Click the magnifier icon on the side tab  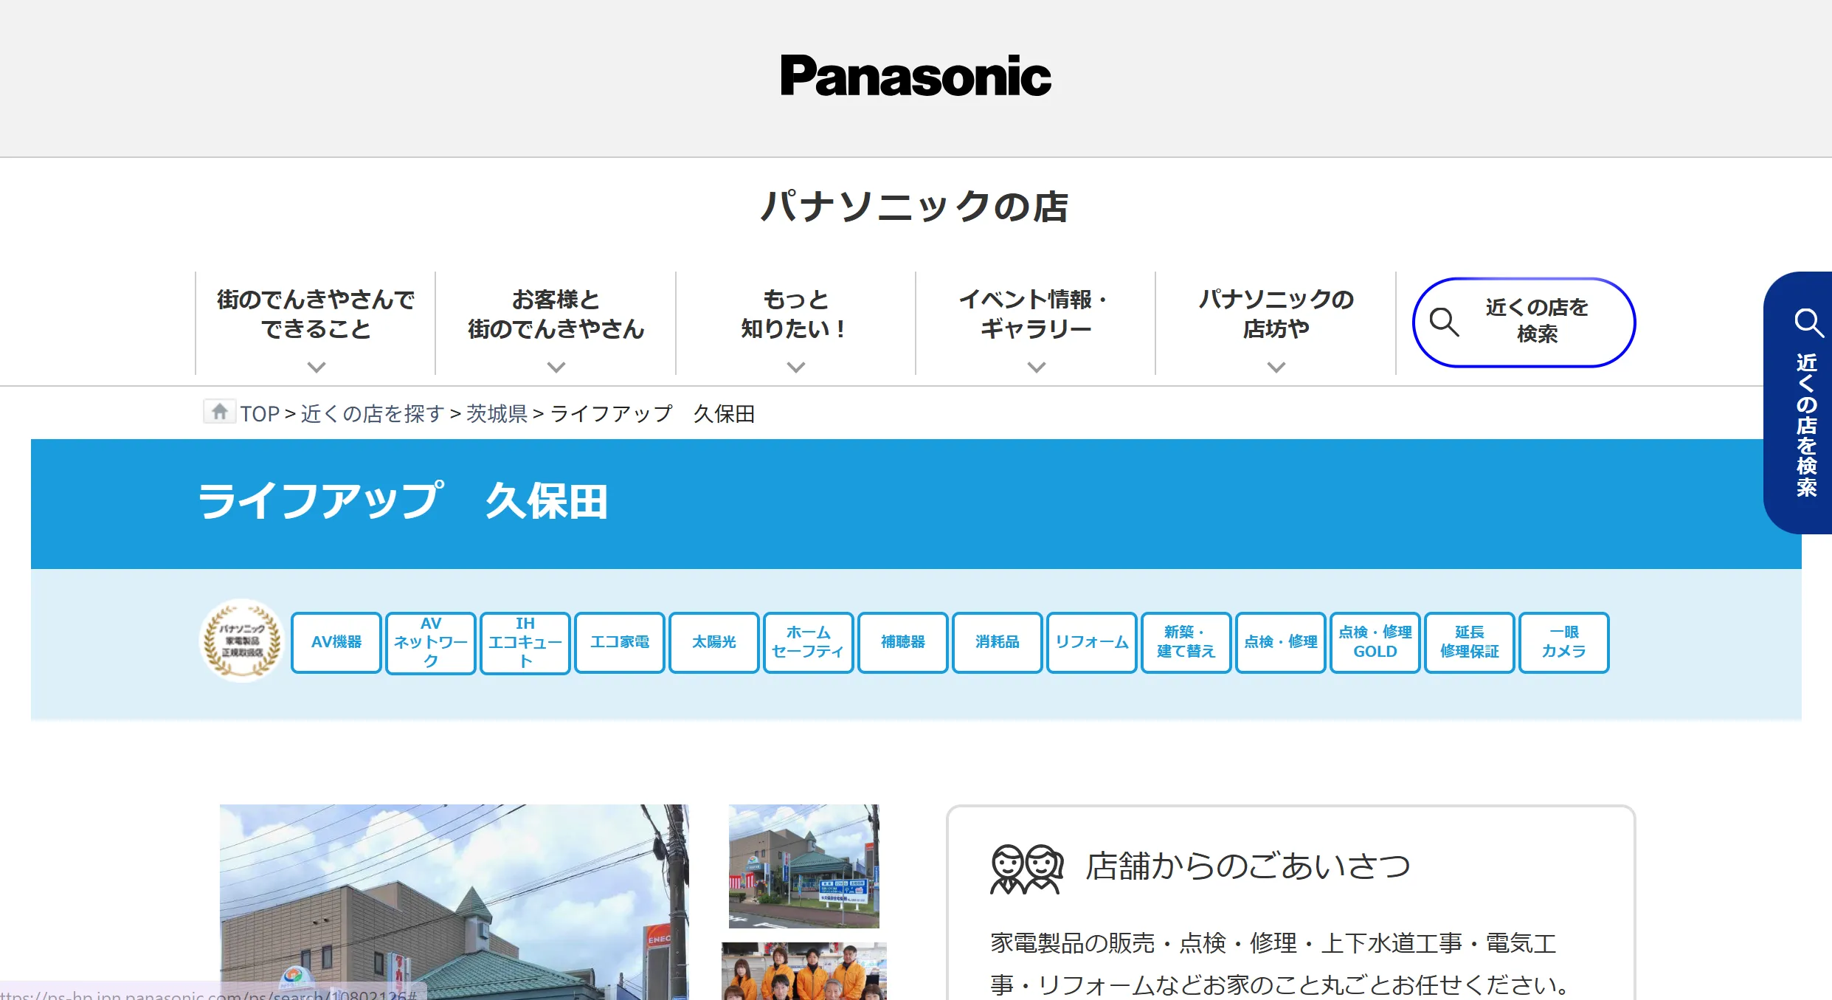[1808, 323]
